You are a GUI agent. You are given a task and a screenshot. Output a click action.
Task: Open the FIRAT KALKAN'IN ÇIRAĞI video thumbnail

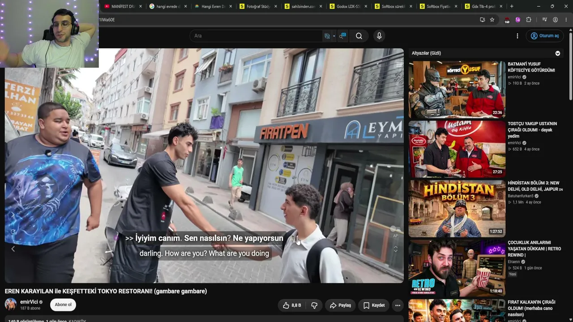(x=457, y=310)
